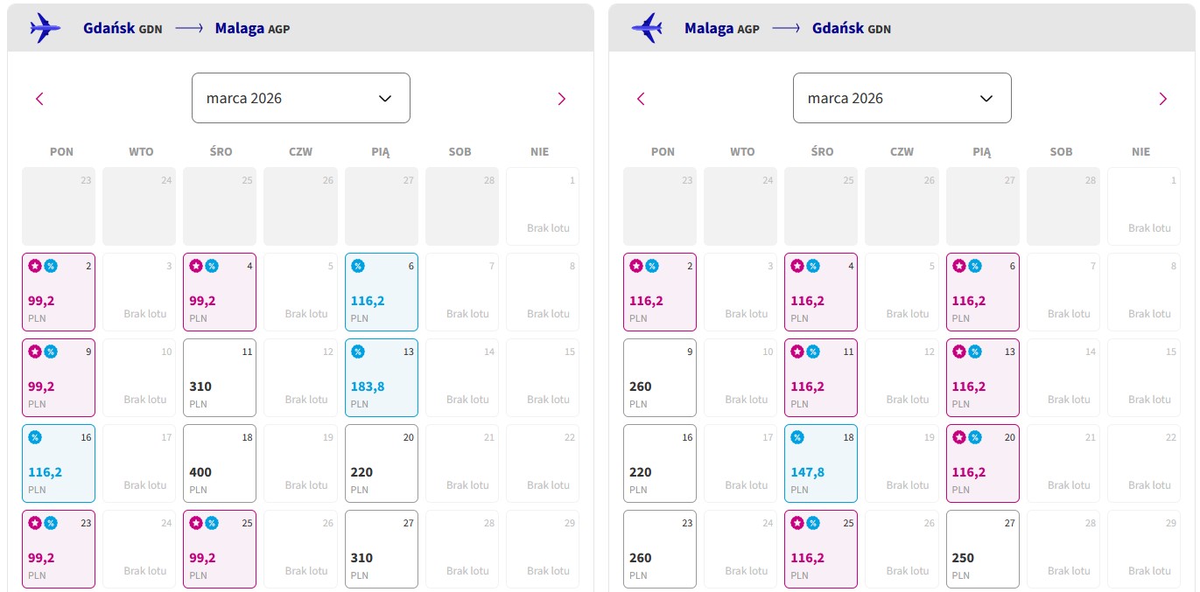Click percent discount icon on March 6 outbound
The image size is (1200, 592).
(358, 266)
